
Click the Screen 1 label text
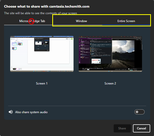point(42,83)
